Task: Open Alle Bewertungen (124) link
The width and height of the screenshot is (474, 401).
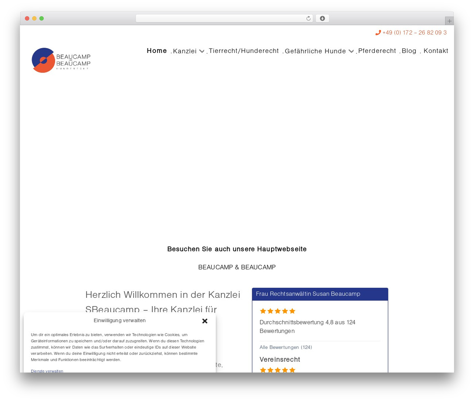Action: (286, 347)
